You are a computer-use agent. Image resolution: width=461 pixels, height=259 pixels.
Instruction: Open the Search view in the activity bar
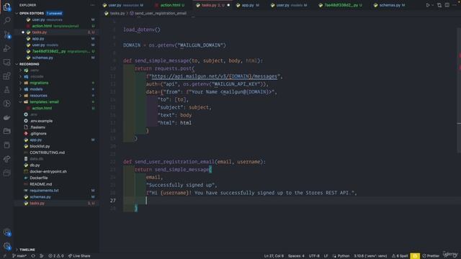(x=6, y=20)
